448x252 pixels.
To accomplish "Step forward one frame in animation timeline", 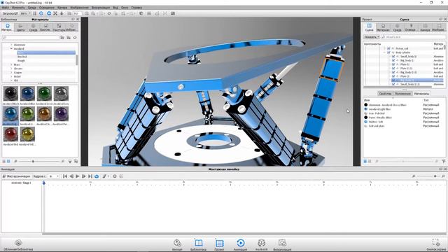I will 84,176.
